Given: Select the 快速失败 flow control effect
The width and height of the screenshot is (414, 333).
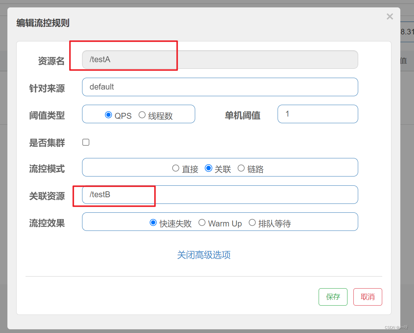Looking at the screenshot, I should pyautogui.click(x=153, y=222).
